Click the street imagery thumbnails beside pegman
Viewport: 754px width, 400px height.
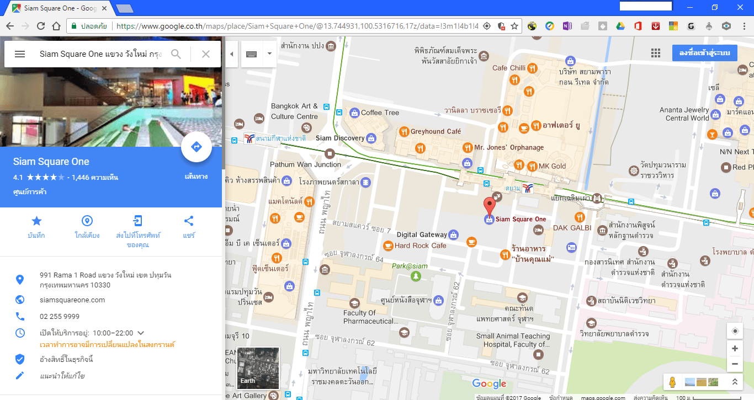point(700,382)
